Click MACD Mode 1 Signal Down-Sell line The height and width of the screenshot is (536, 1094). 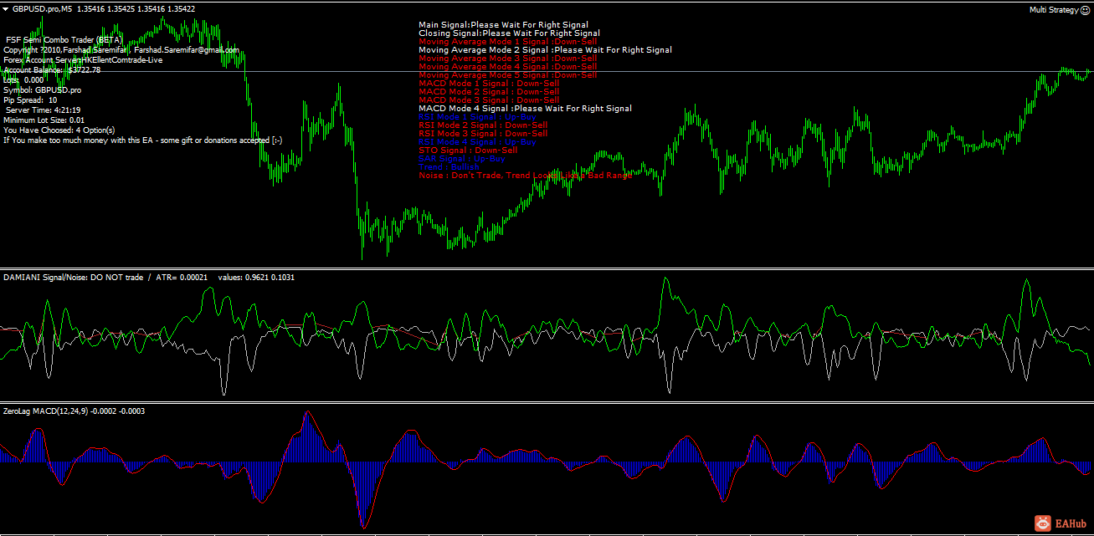click(x=489, y=84)
